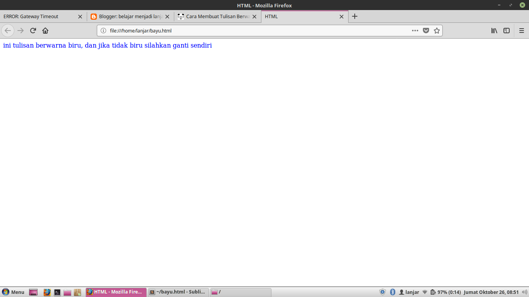Open Bluetooth tray icon
The height and width of the screenshot is (297, 529).
(x=392, y=292)
